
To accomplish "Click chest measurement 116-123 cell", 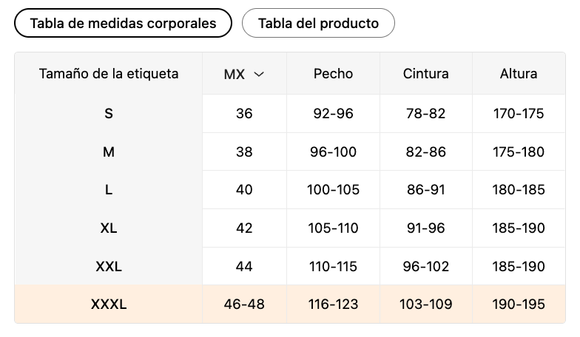I will (333, 304).
